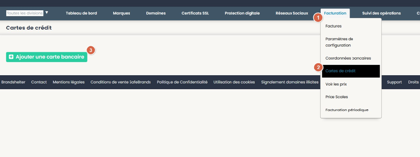Open the Mentions légales footer link
This screenshot has height=157, width=420.
(68, 82)
